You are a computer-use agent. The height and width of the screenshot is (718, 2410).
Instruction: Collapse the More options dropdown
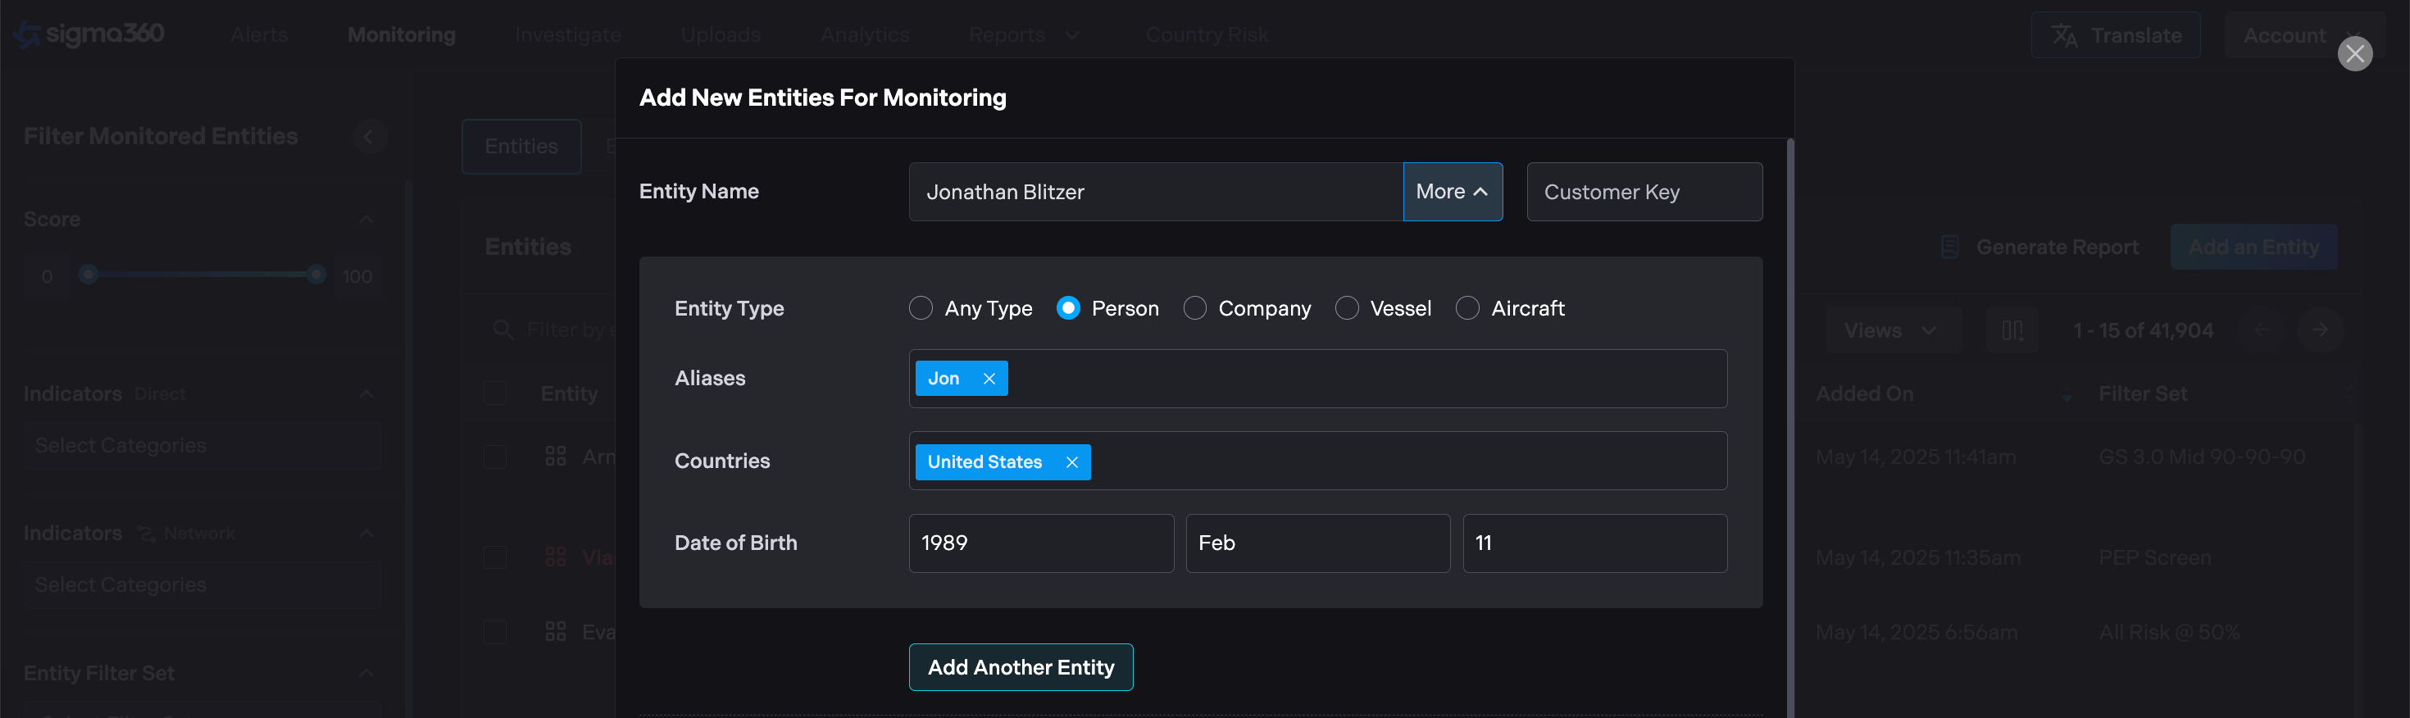pyautogui.click(x=1452, y=192)
